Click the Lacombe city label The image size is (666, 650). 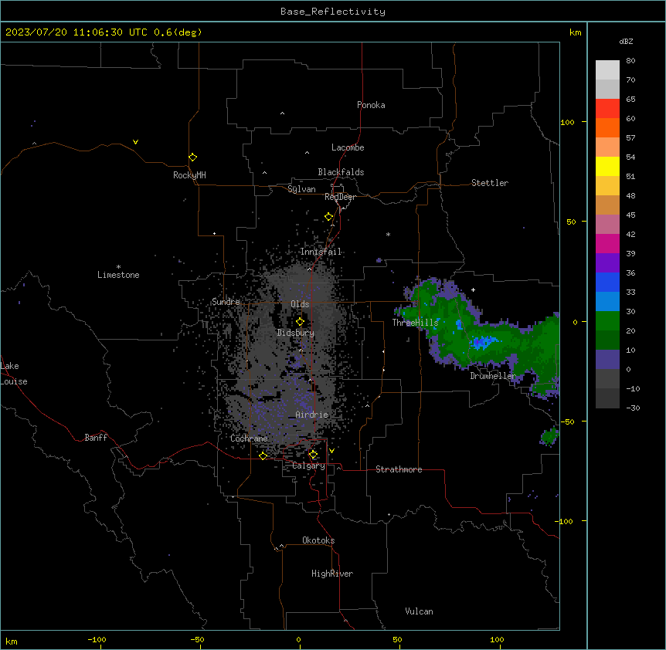(x=348, y=147)
